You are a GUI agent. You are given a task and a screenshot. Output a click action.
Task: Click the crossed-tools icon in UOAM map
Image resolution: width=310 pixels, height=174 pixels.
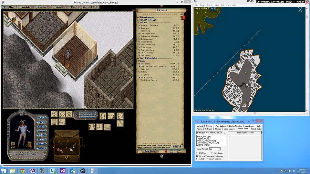point(300,10)
